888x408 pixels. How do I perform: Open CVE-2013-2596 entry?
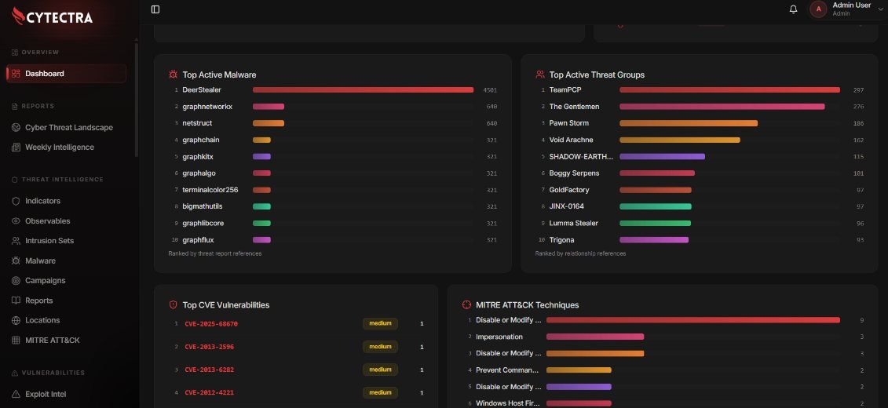(210, 347)
